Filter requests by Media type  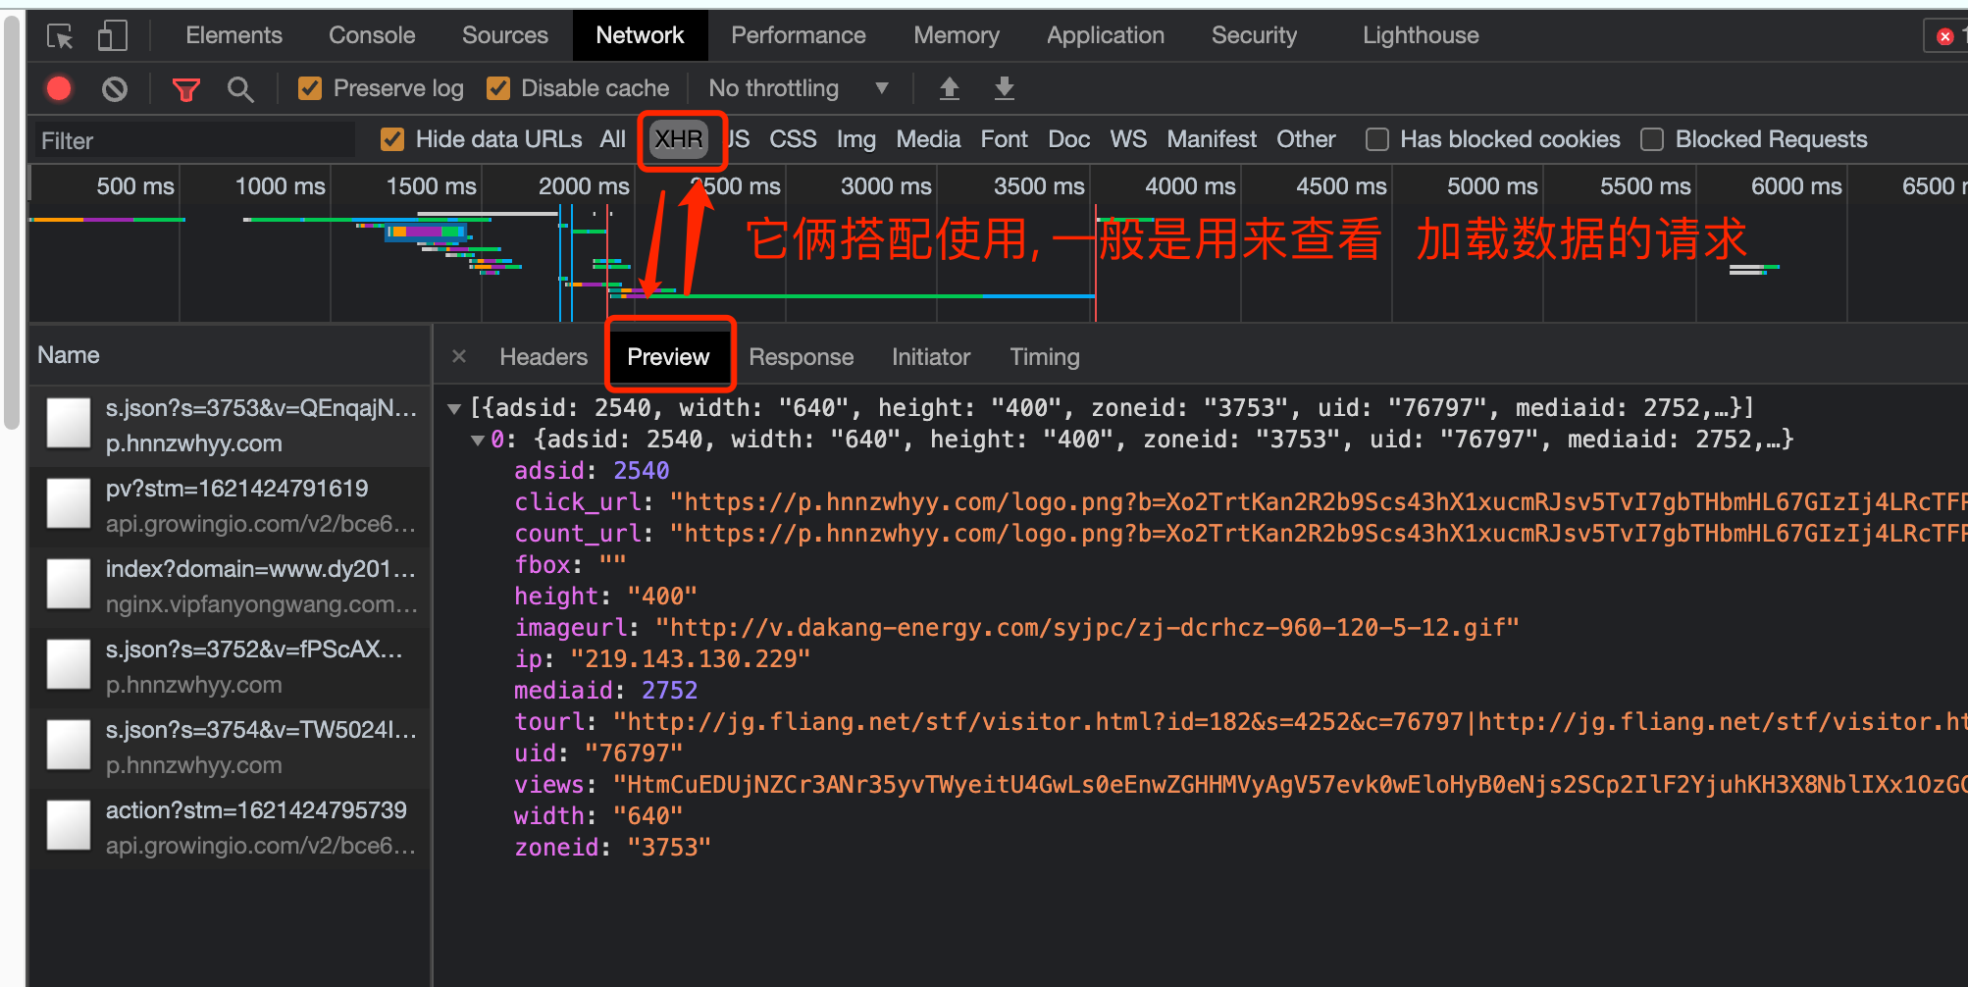click(x=928, y=139)
